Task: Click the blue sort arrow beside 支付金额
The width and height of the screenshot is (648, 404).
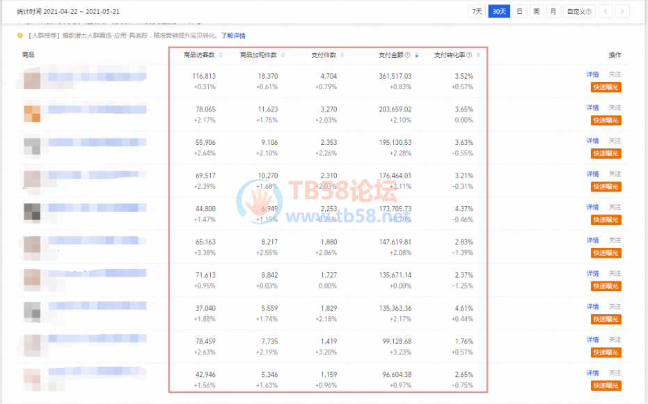Action: pyautogui.click(x=417, y=55)
